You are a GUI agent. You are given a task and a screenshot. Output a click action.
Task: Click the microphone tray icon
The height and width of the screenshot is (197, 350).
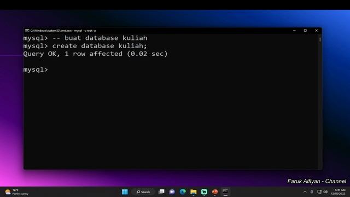[x=312, y=192]
